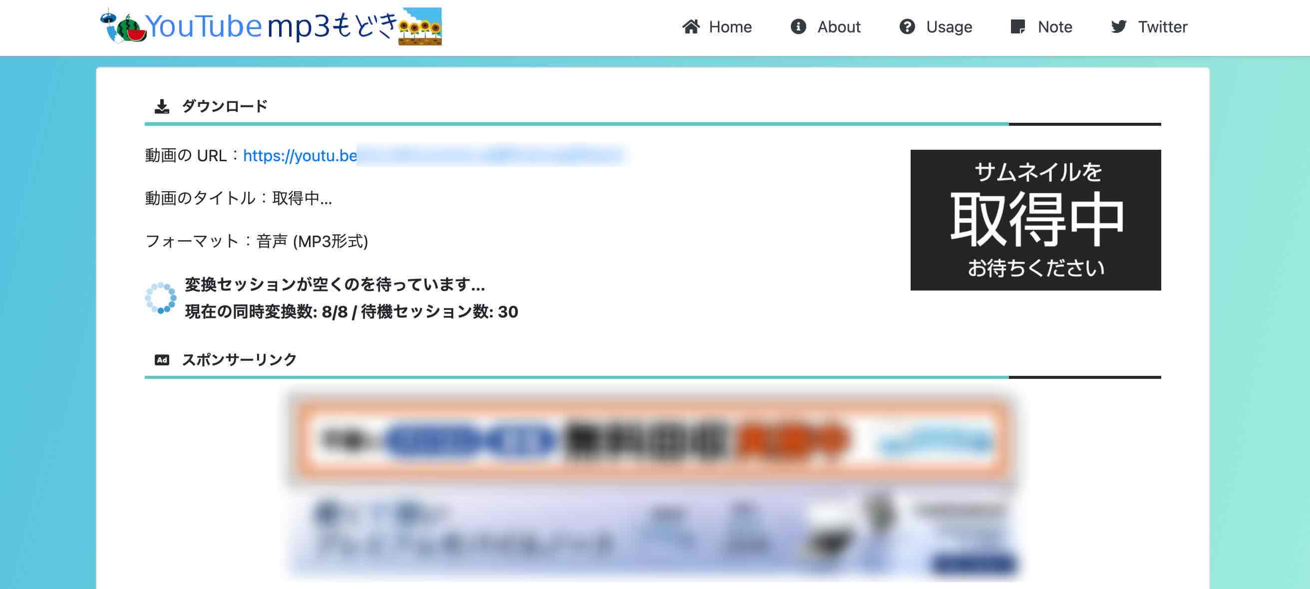Click the Home menu tab
Screen dimensions: 1310x589
coord(717,26)
